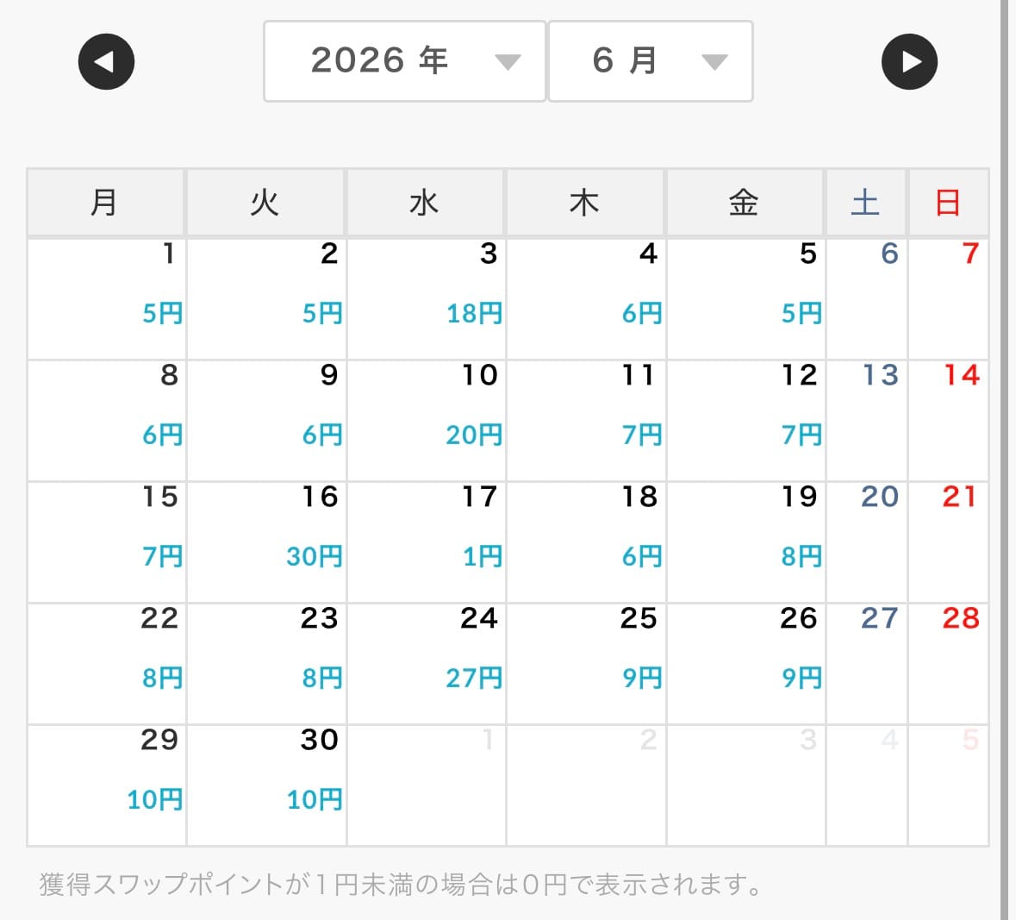Select the 土 (Saturday) column header
1016x920 pixels.
click(866, 203)
